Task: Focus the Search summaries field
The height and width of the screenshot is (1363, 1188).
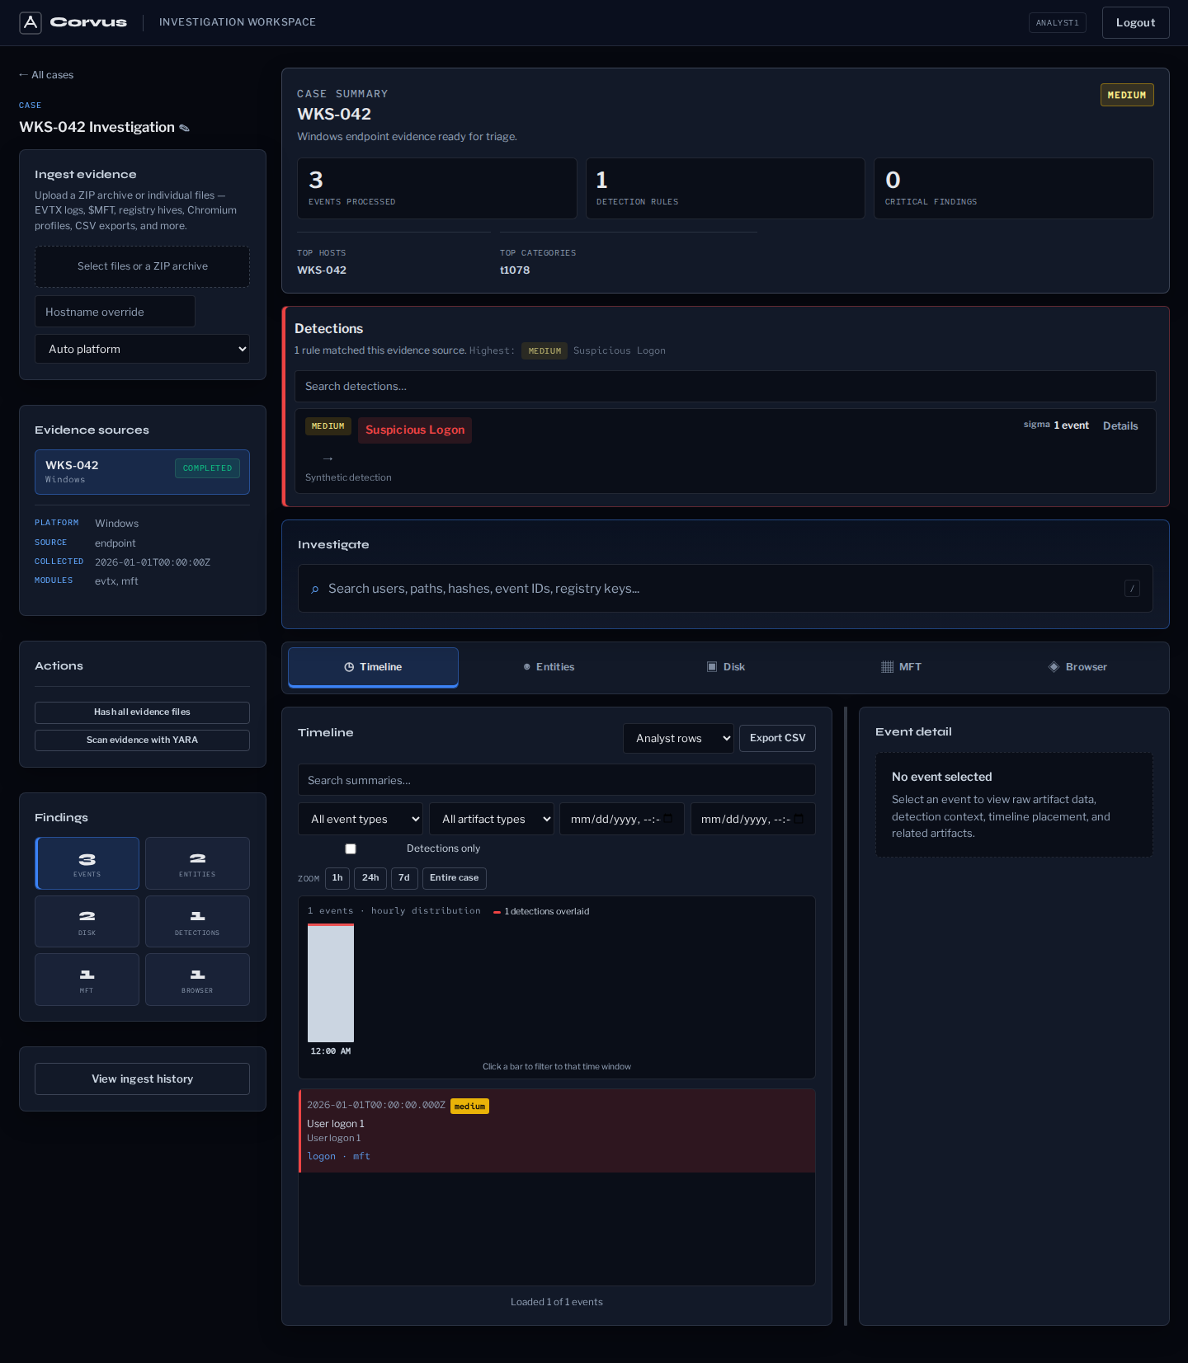Action: coord(557,780)
